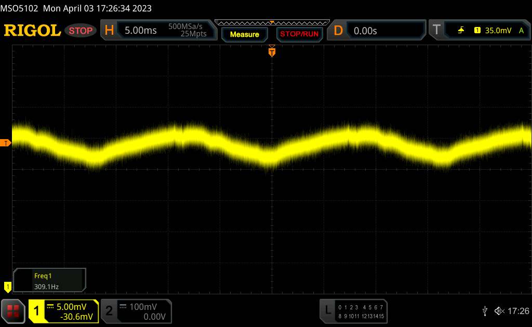The image size is (532, 327).
Task: Click the 309.1Hz frequency reading
Action: [x=46, y=287]
